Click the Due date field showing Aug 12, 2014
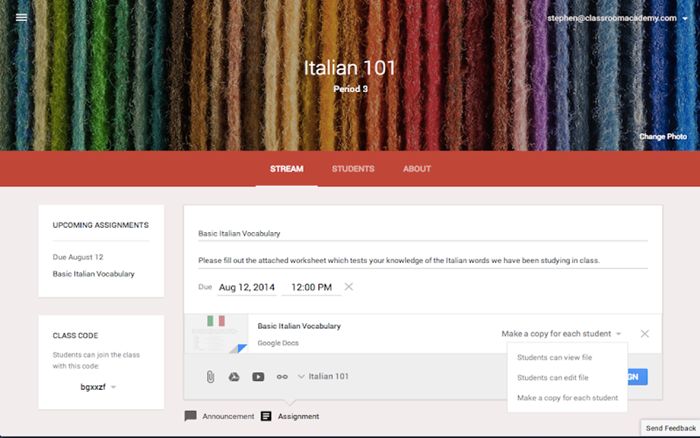The width and height of the screenshot is (700, 438). pos(246,287)
